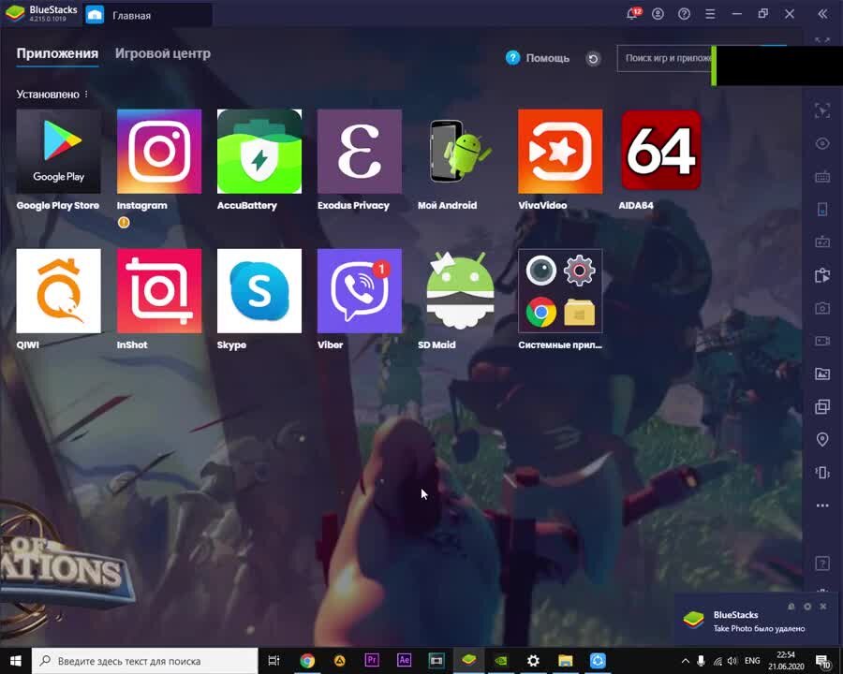Open AccuBattery app icon
Viewport: 843px width, 674px height.
[259, 152]
